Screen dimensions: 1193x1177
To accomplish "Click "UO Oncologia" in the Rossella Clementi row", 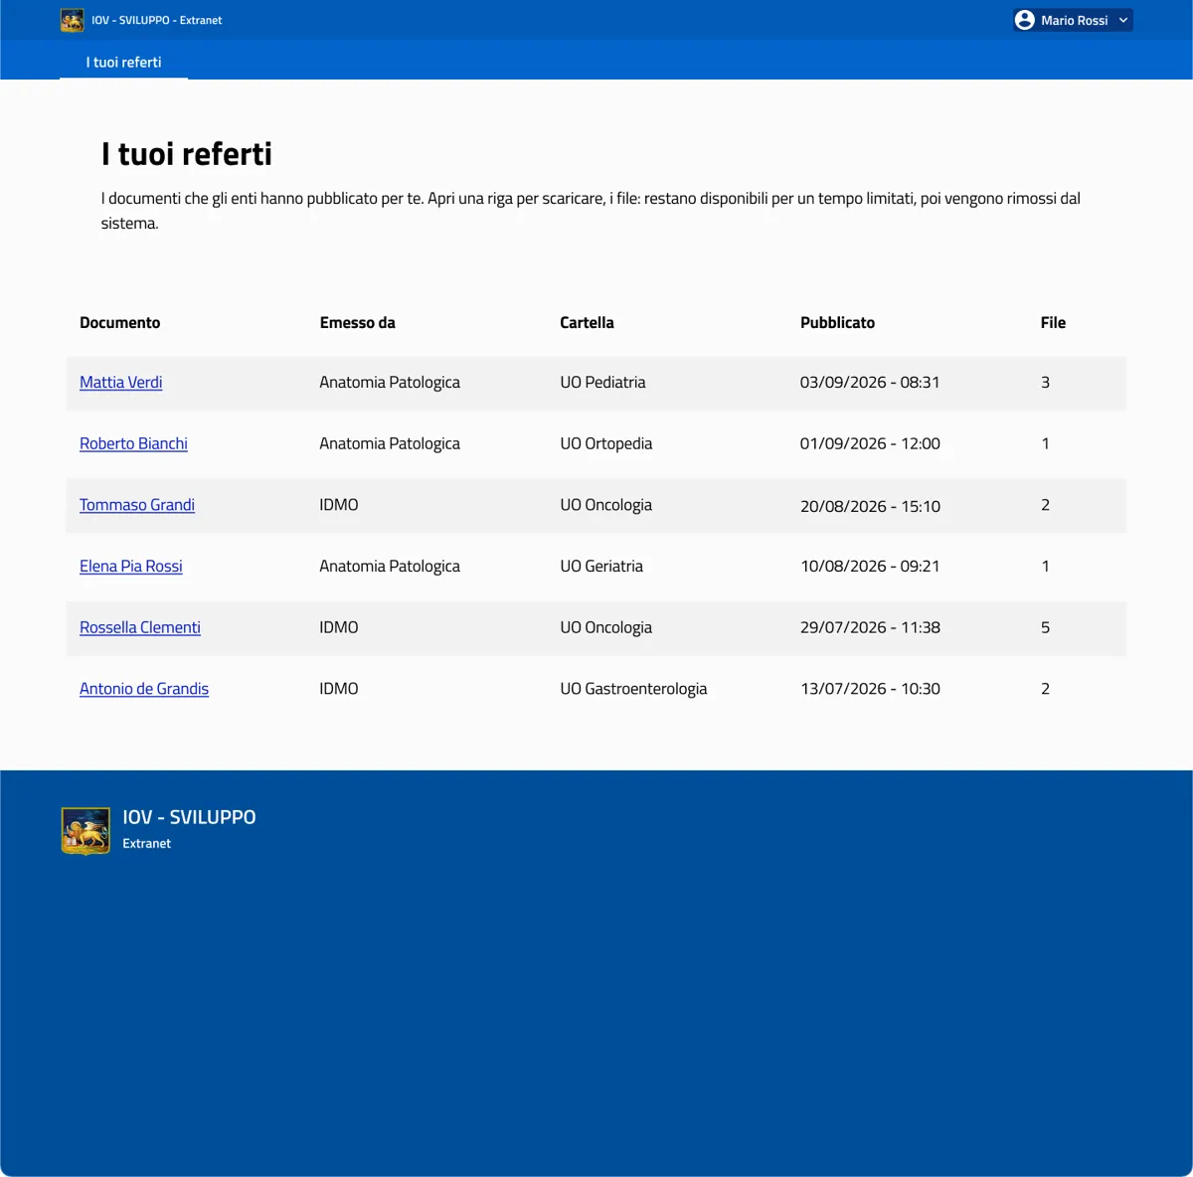I will point(605,627).
